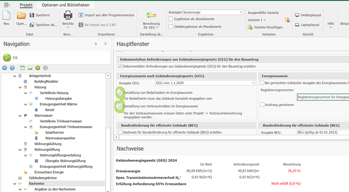Open the application menu icon beside Projekt
Image resolution: width=349 pixels, height=192 pixels.
(x=7, y=5)
